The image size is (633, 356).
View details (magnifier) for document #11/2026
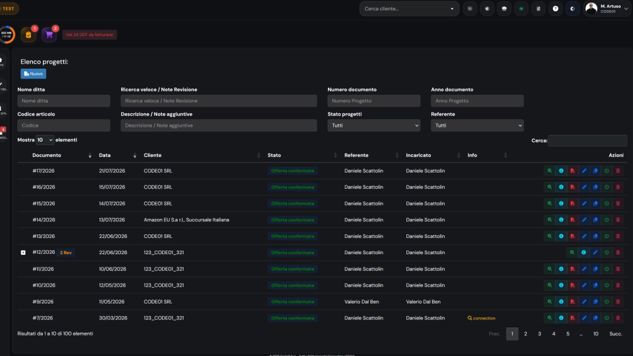pyautogui.click(x=549, y=269)
